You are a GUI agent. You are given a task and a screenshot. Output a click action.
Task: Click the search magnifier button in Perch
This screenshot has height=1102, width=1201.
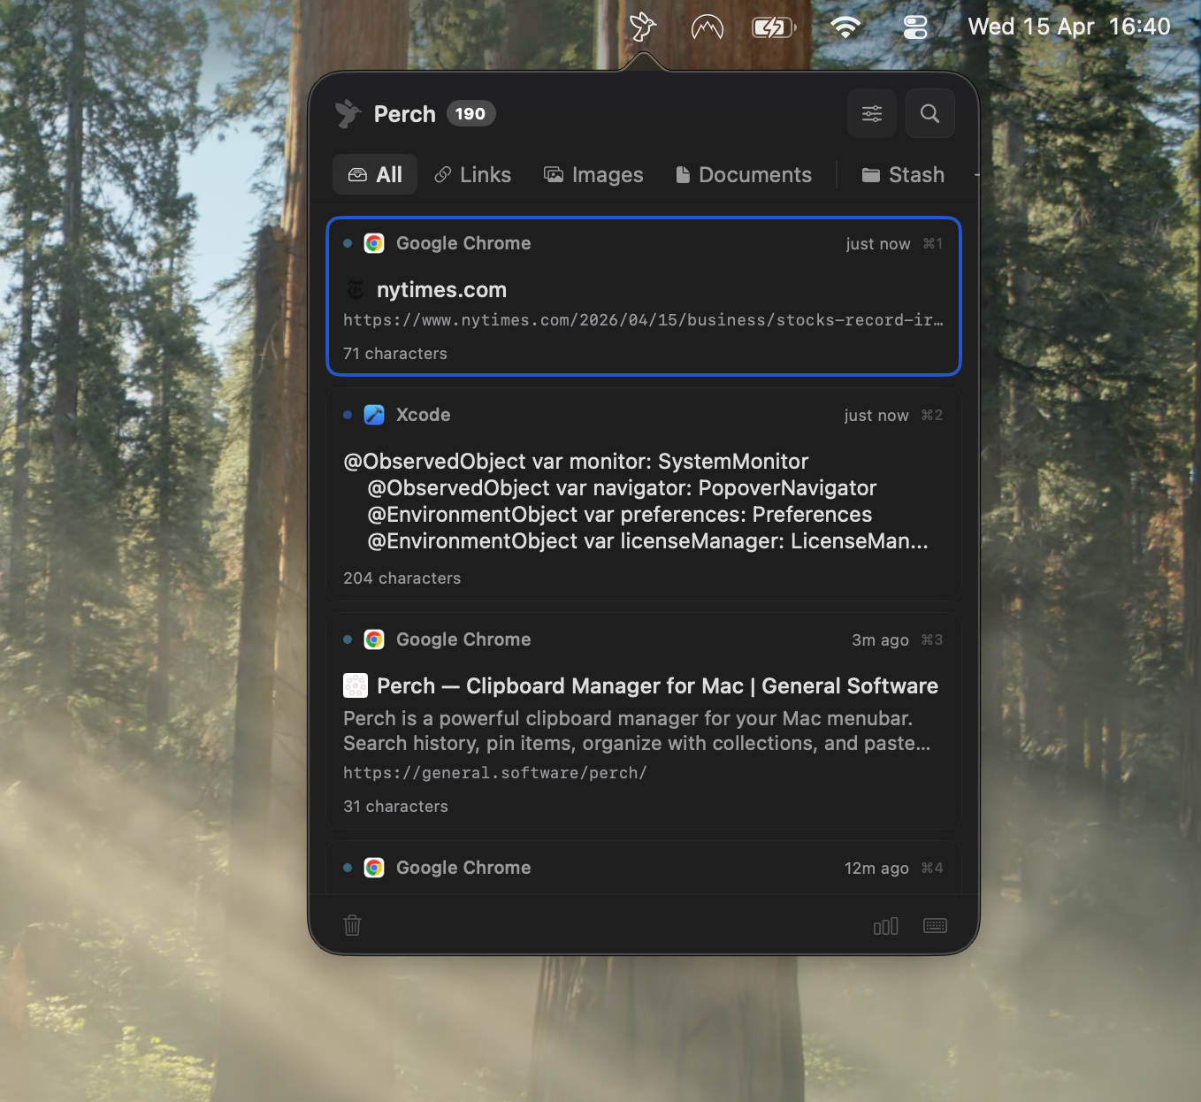pyautogui.click(x=929, y=113)
